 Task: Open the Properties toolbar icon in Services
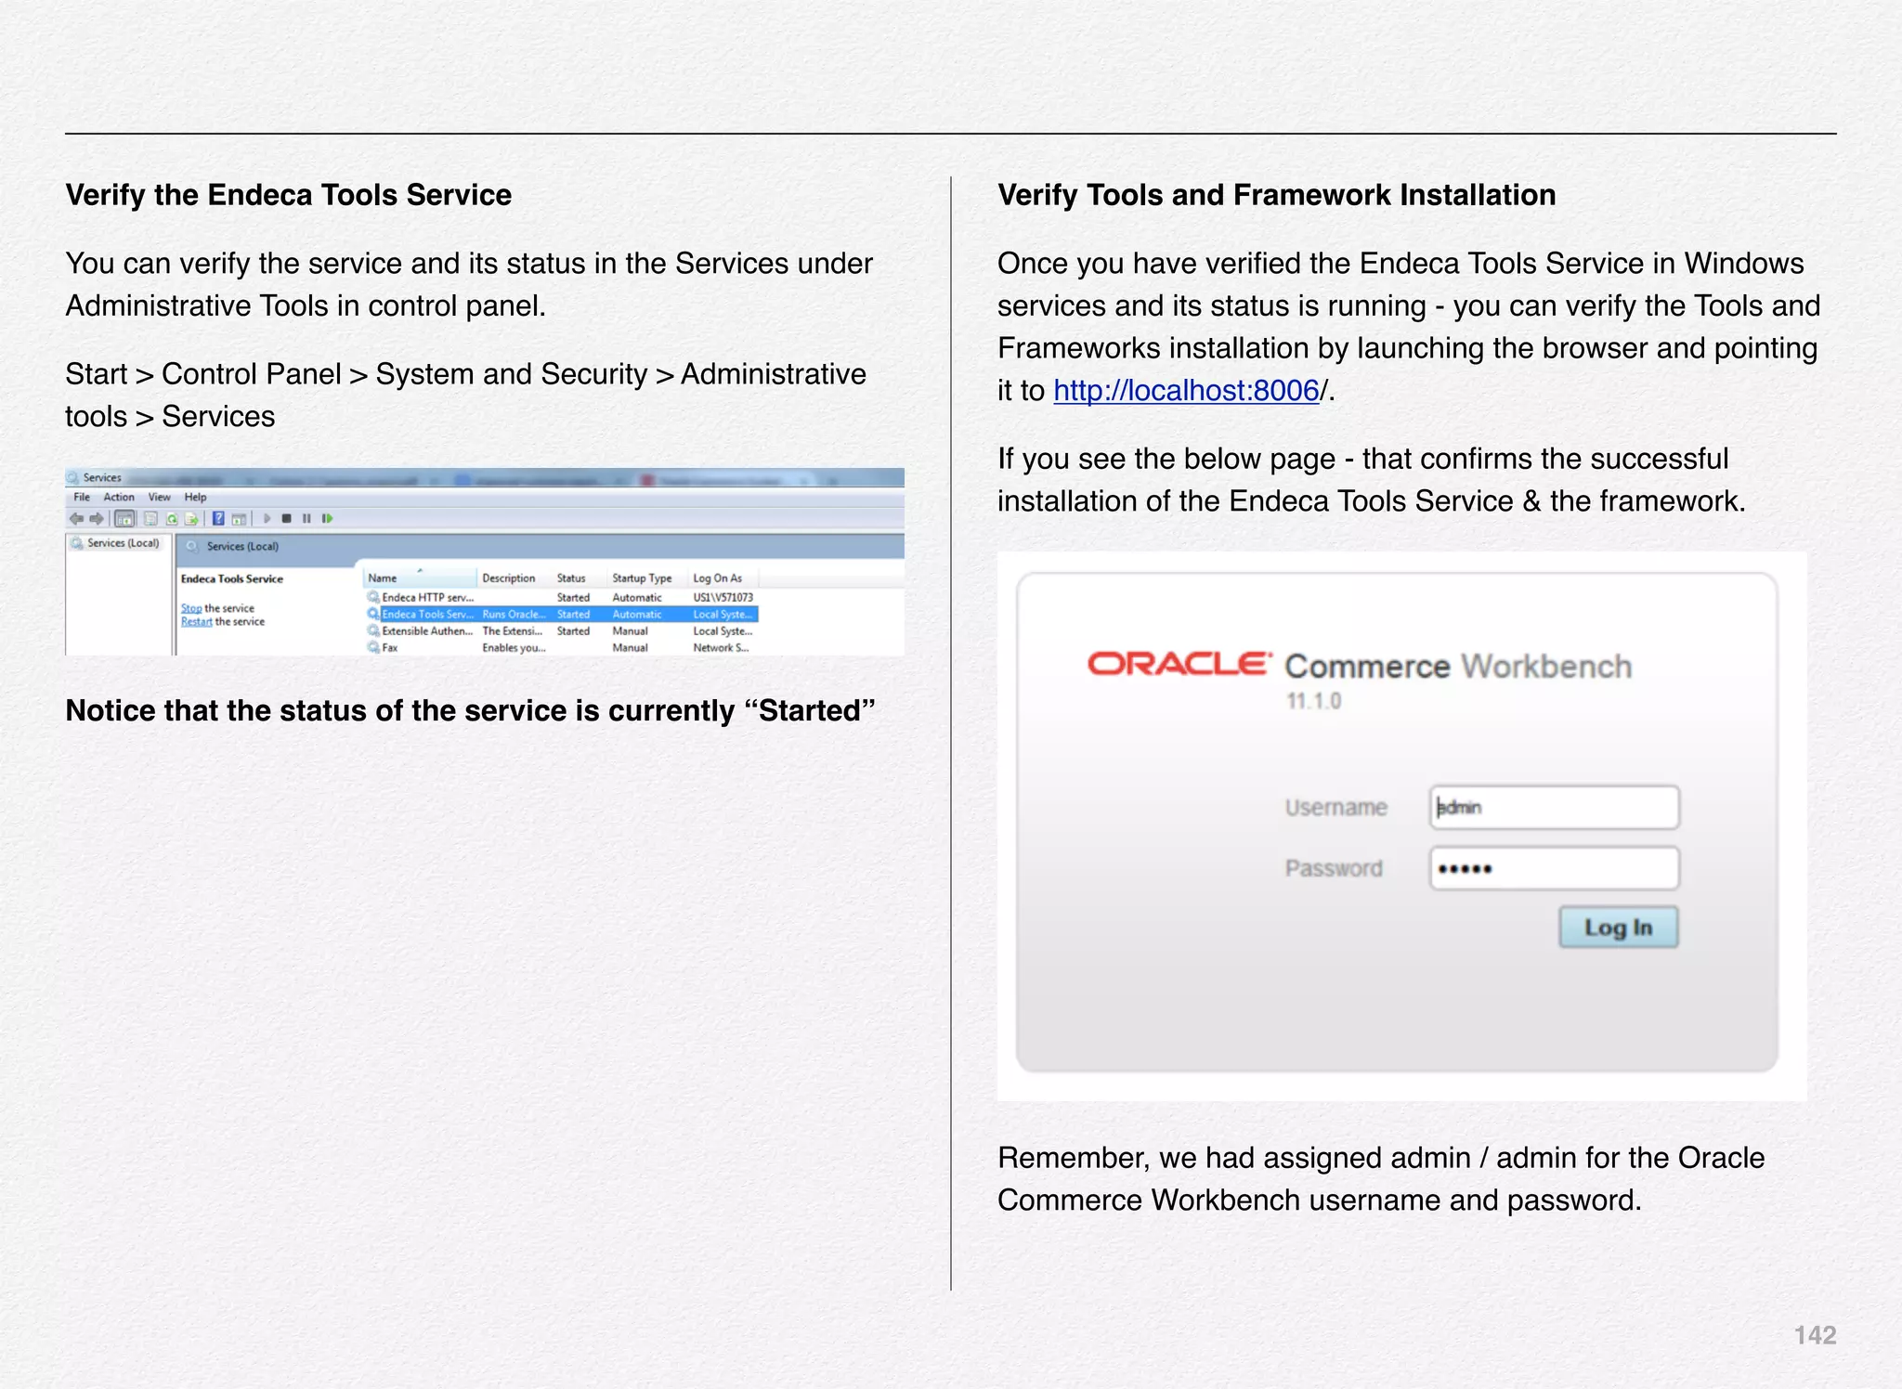click(x=150, y=519)
